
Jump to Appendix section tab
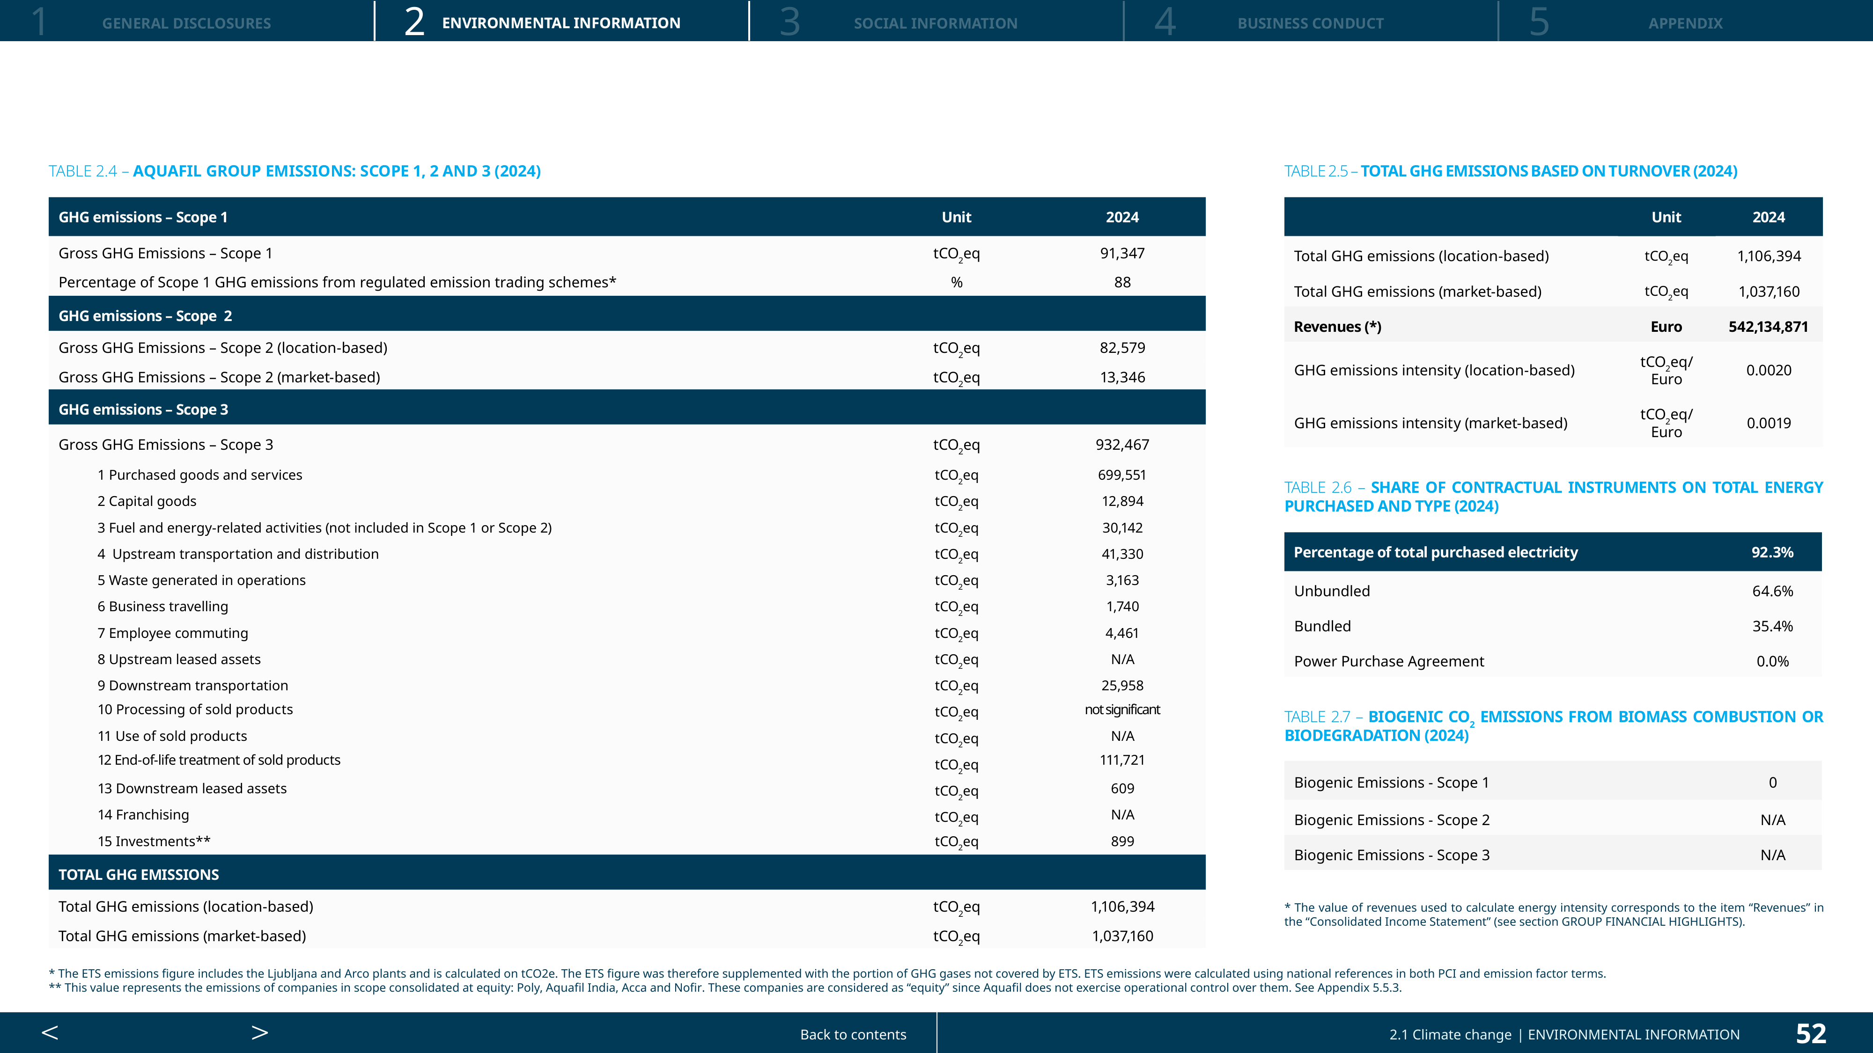pos(1685,21)
